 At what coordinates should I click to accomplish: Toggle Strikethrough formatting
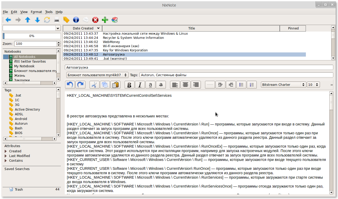161,85
